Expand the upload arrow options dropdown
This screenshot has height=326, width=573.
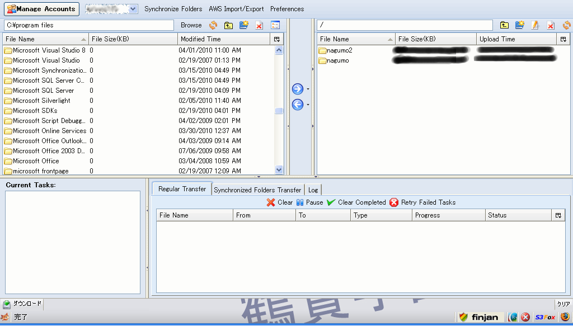tap(308, 89)
